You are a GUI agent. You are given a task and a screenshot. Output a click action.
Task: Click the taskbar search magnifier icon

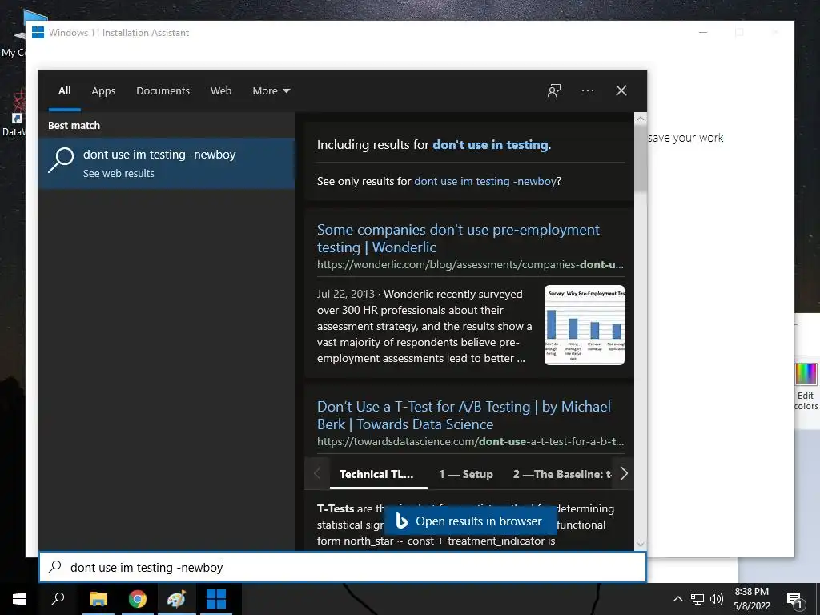click(x=58, y=598)
